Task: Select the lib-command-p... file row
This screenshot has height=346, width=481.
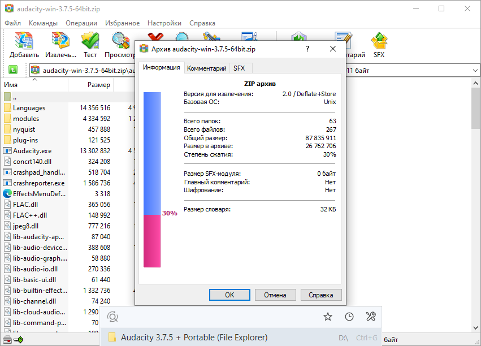Action: (x=51, y=322)
